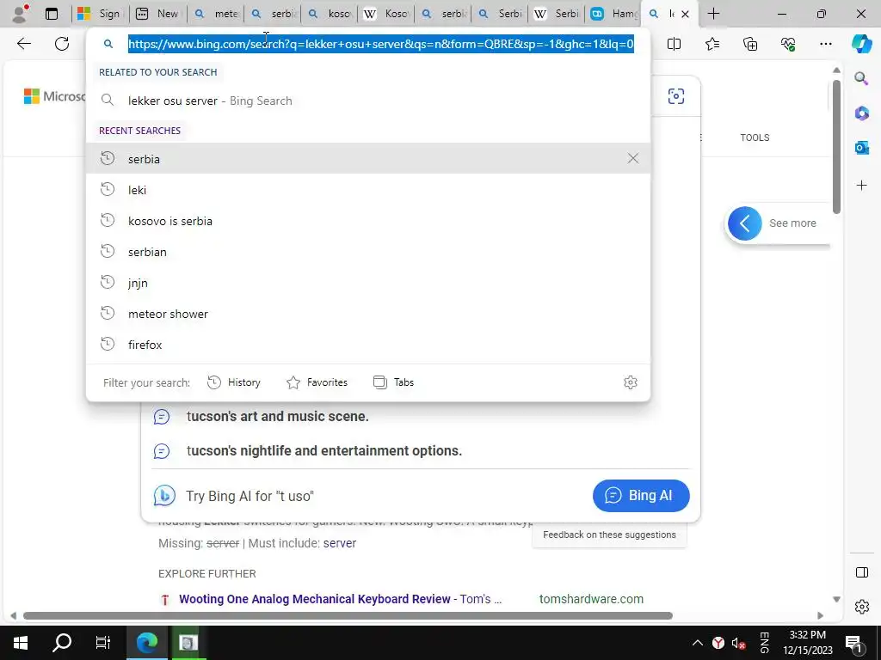Image resolution: width=881 pixels, height=660 pixels.
Task: Click 'Try Bing AI for t uso' text
Action: [250, 496]
